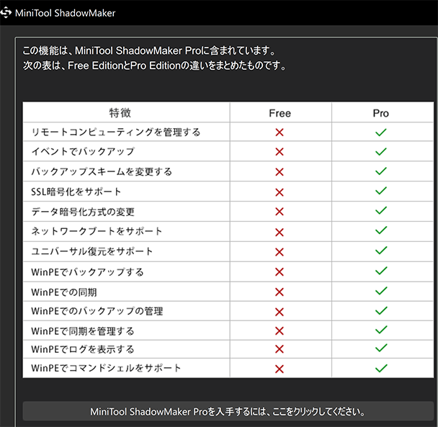The height and width of the screenshot is (427, 438).
Task: Select row バックアップスキームを変更する
Action: pos(228,171)
